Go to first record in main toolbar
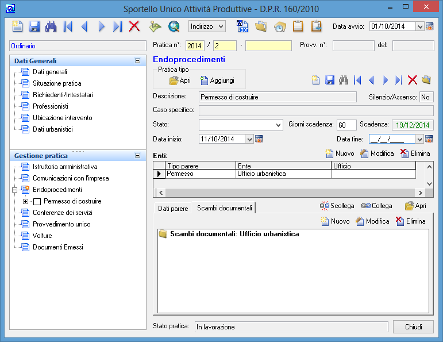The height and width of the screenshot is (342, 443). click(68, 26)
